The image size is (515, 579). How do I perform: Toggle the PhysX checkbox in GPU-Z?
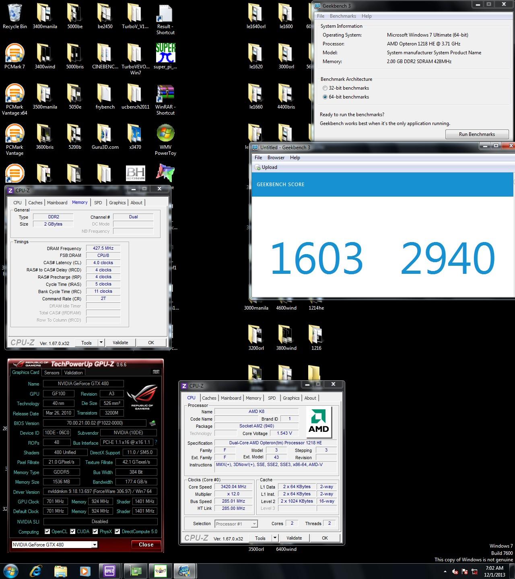(x=95, y=532)
